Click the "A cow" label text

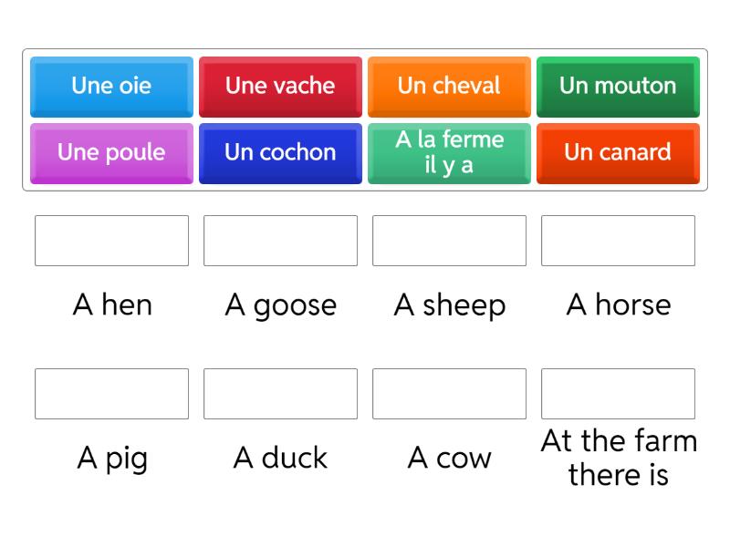(x=449, y=459)
